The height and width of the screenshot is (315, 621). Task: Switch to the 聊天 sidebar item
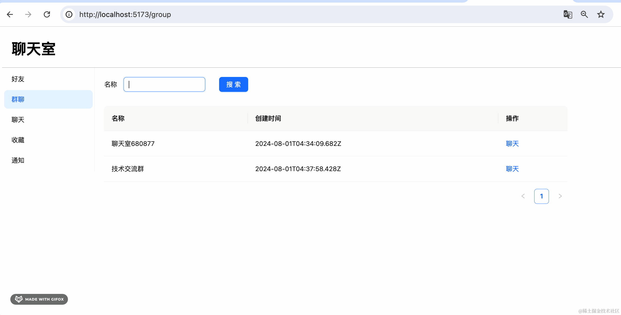point(18,120)
